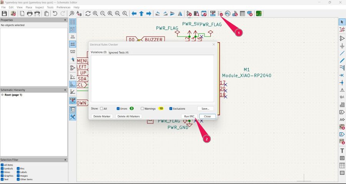346x184 pixels.
Task: Select the Add Text tool
Action: (x=342, y=151)
